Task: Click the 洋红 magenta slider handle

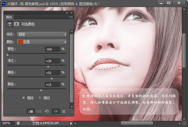Action: [48, 67]
